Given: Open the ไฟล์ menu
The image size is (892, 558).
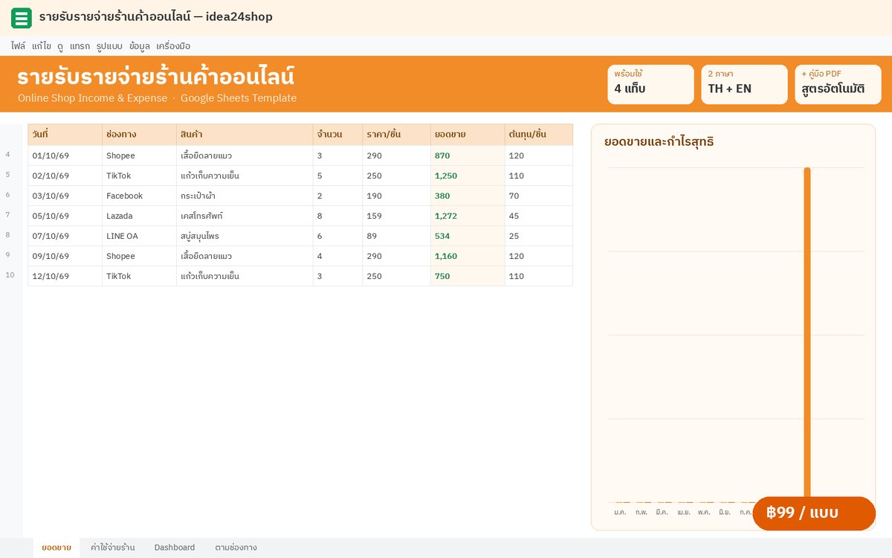Looking at the screenshot, I should pyautogui.click(x=19, y=46).
